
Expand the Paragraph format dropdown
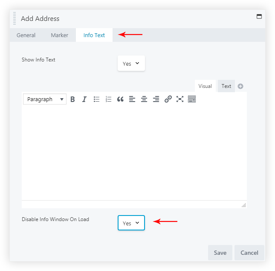coord(44,99)
